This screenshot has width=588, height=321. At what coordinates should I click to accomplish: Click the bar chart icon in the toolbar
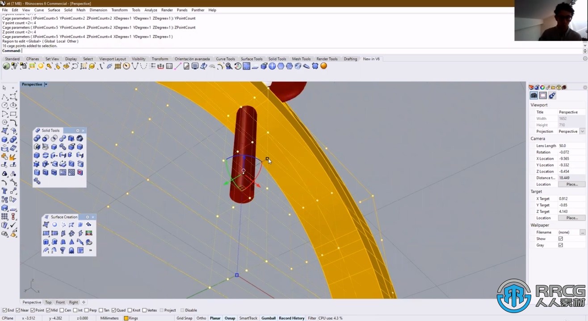(x=160, y=66)
